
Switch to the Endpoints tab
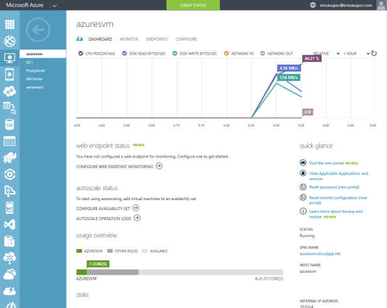tap(156, 39)
